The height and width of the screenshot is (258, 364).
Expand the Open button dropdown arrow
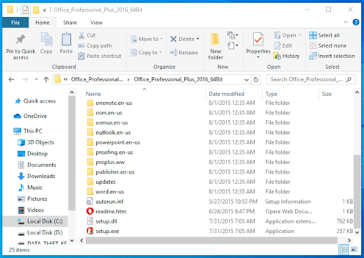300,35
